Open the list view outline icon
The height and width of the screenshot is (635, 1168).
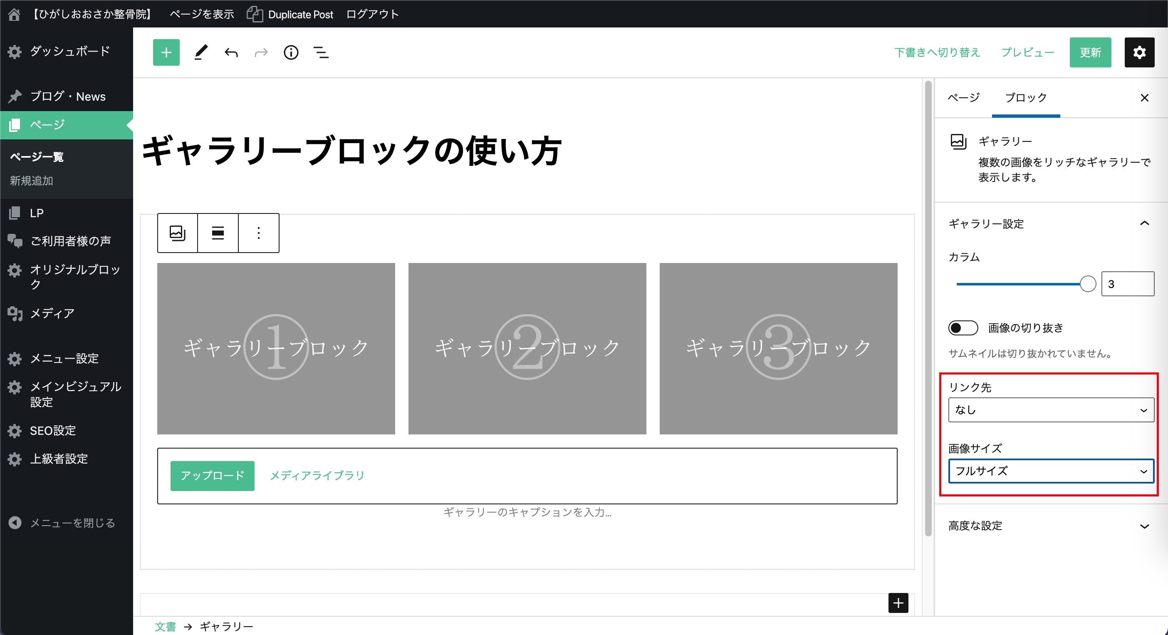coord(321,52)
